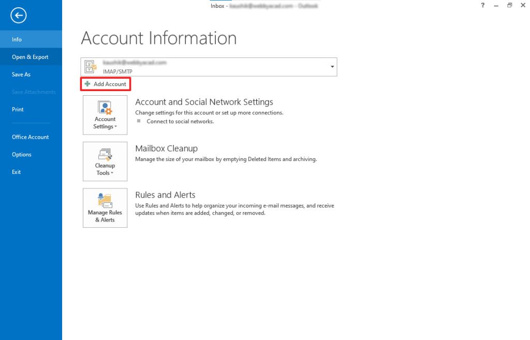Click the Rules and Alerts heading text
The height and width of the screenshot is (340, 530).
click(165, 195)
